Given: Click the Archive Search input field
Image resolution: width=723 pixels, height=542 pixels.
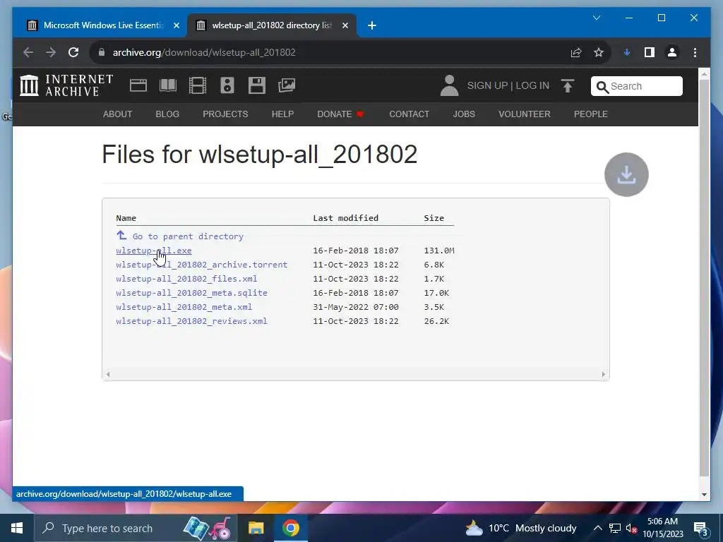Looking at the screenshot, I should (x=637, y=86).
